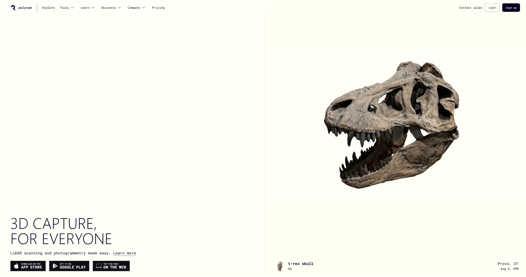The width and height of the screenshot is (526, 277).
Task: Follow the Learn more link
Action: (x=125, y=253)
